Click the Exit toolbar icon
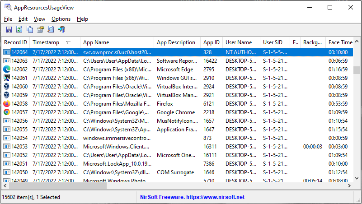Viewport: 362px width, 204px height. tap(61, 29)
